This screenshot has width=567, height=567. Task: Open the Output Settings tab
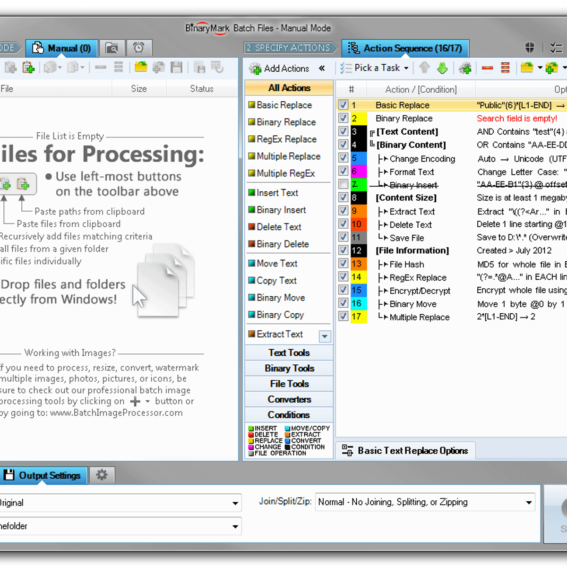(x=43, y=475)
